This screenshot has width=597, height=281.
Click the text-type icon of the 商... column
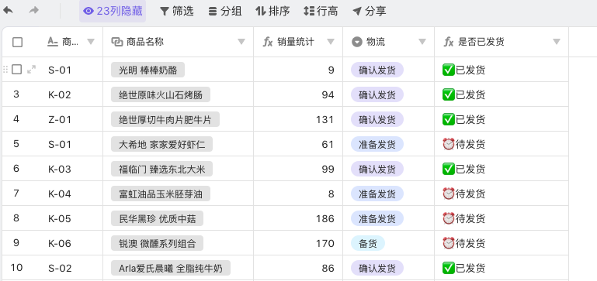(53, 42)
